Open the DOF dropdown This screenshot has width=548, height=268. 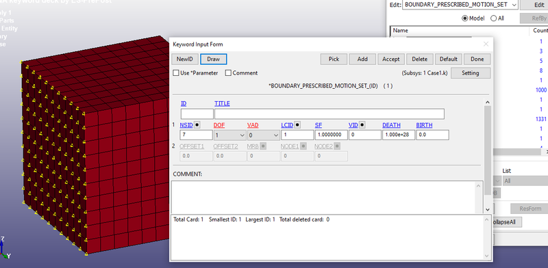click(230, 135)
